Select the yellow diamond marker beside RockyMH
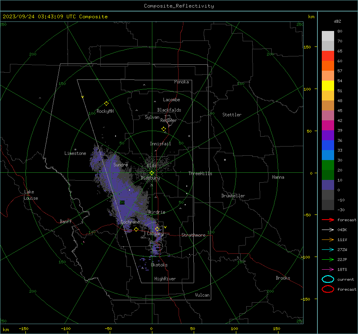Viewport: 358px width, 334px height. click(x=106, y=104)
